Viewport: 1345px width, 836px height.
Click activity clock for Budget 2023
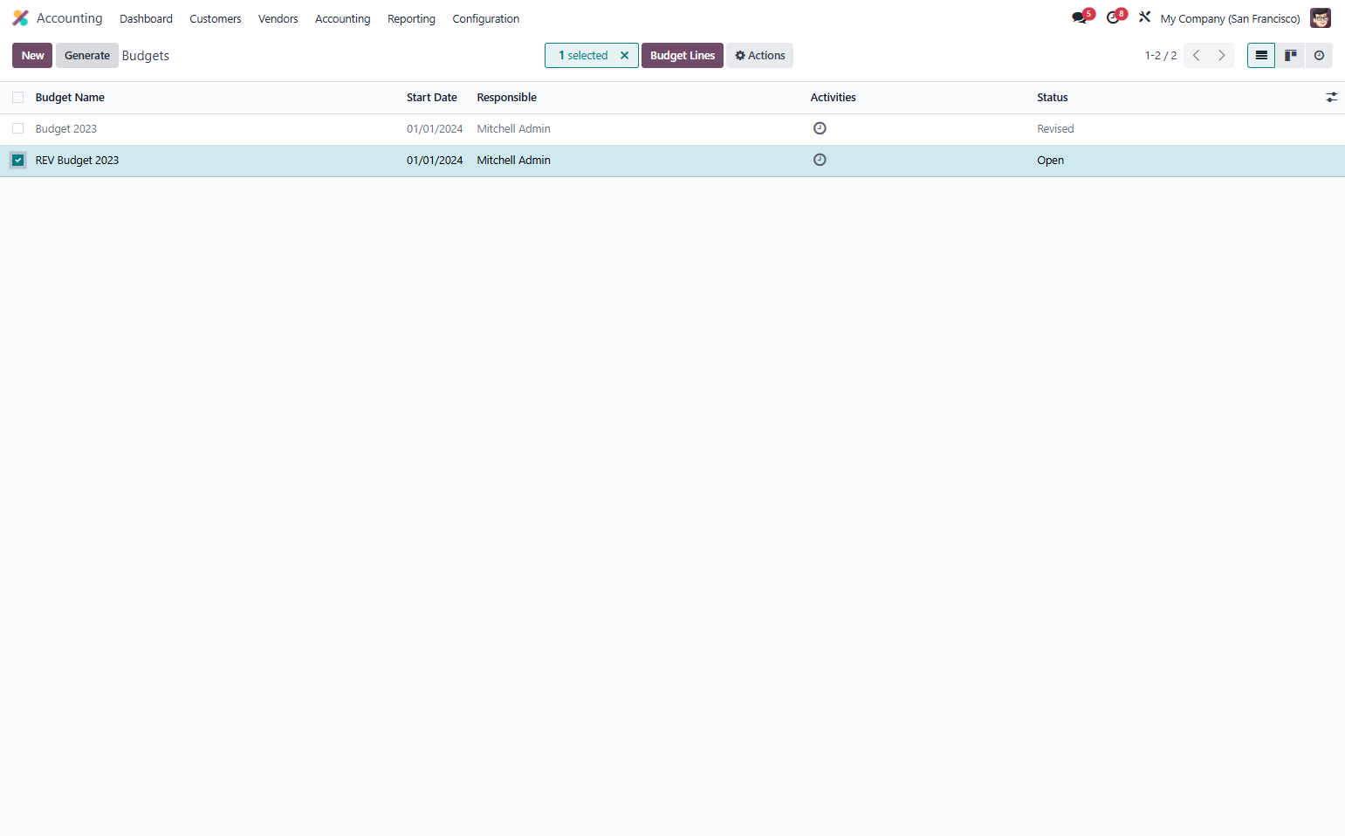(x=820, y=128)
